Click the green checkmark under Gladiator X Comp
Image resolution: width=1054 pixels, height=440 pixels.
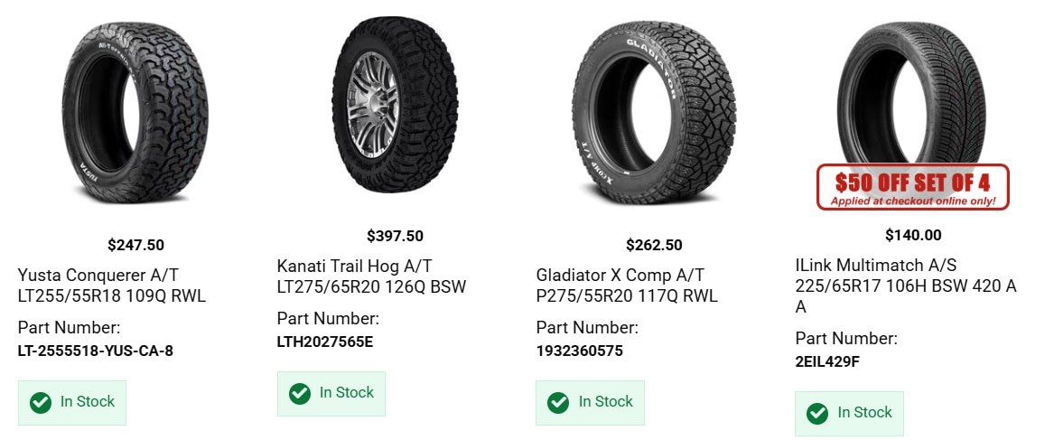pos(558,402)
